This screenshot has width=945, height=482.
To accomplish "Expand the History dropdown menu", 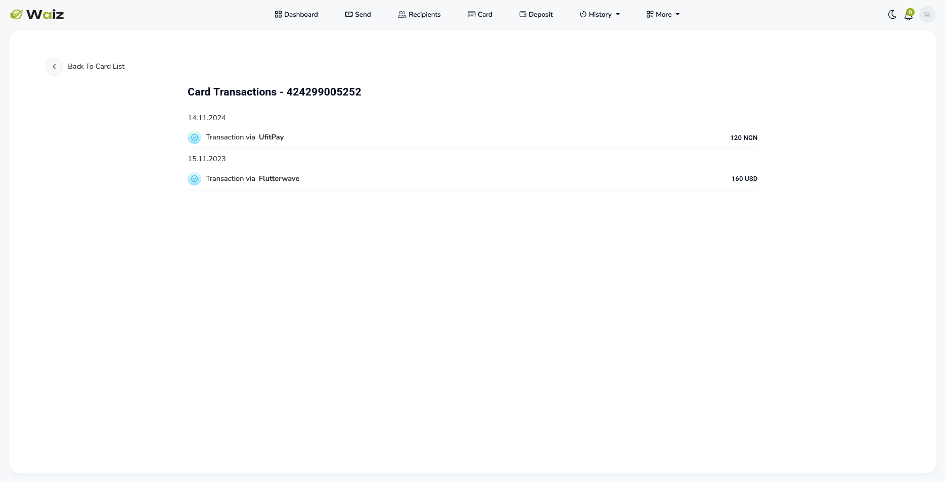I will pos(600,14).
